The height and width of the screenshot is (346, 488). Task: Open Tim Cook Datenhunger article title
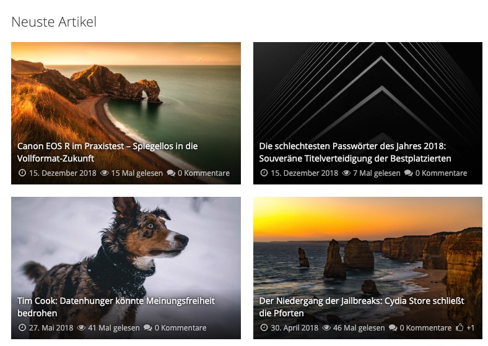116,307
